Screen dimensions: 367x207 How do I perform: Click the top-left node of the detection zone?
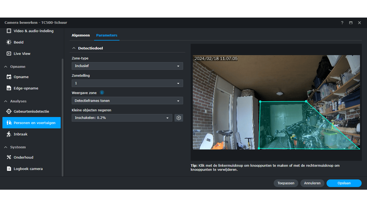(x=260, y=102)
